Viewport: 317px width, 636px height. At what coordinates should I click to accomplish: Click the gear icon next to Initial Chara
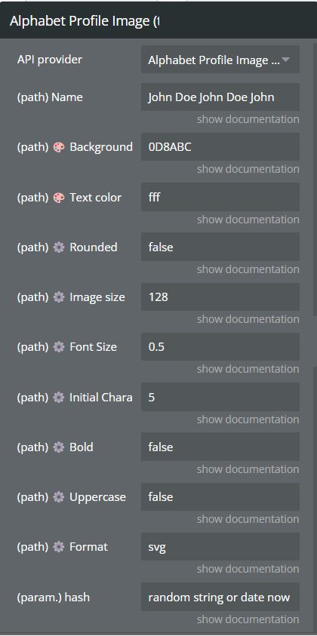pos(59,398)
